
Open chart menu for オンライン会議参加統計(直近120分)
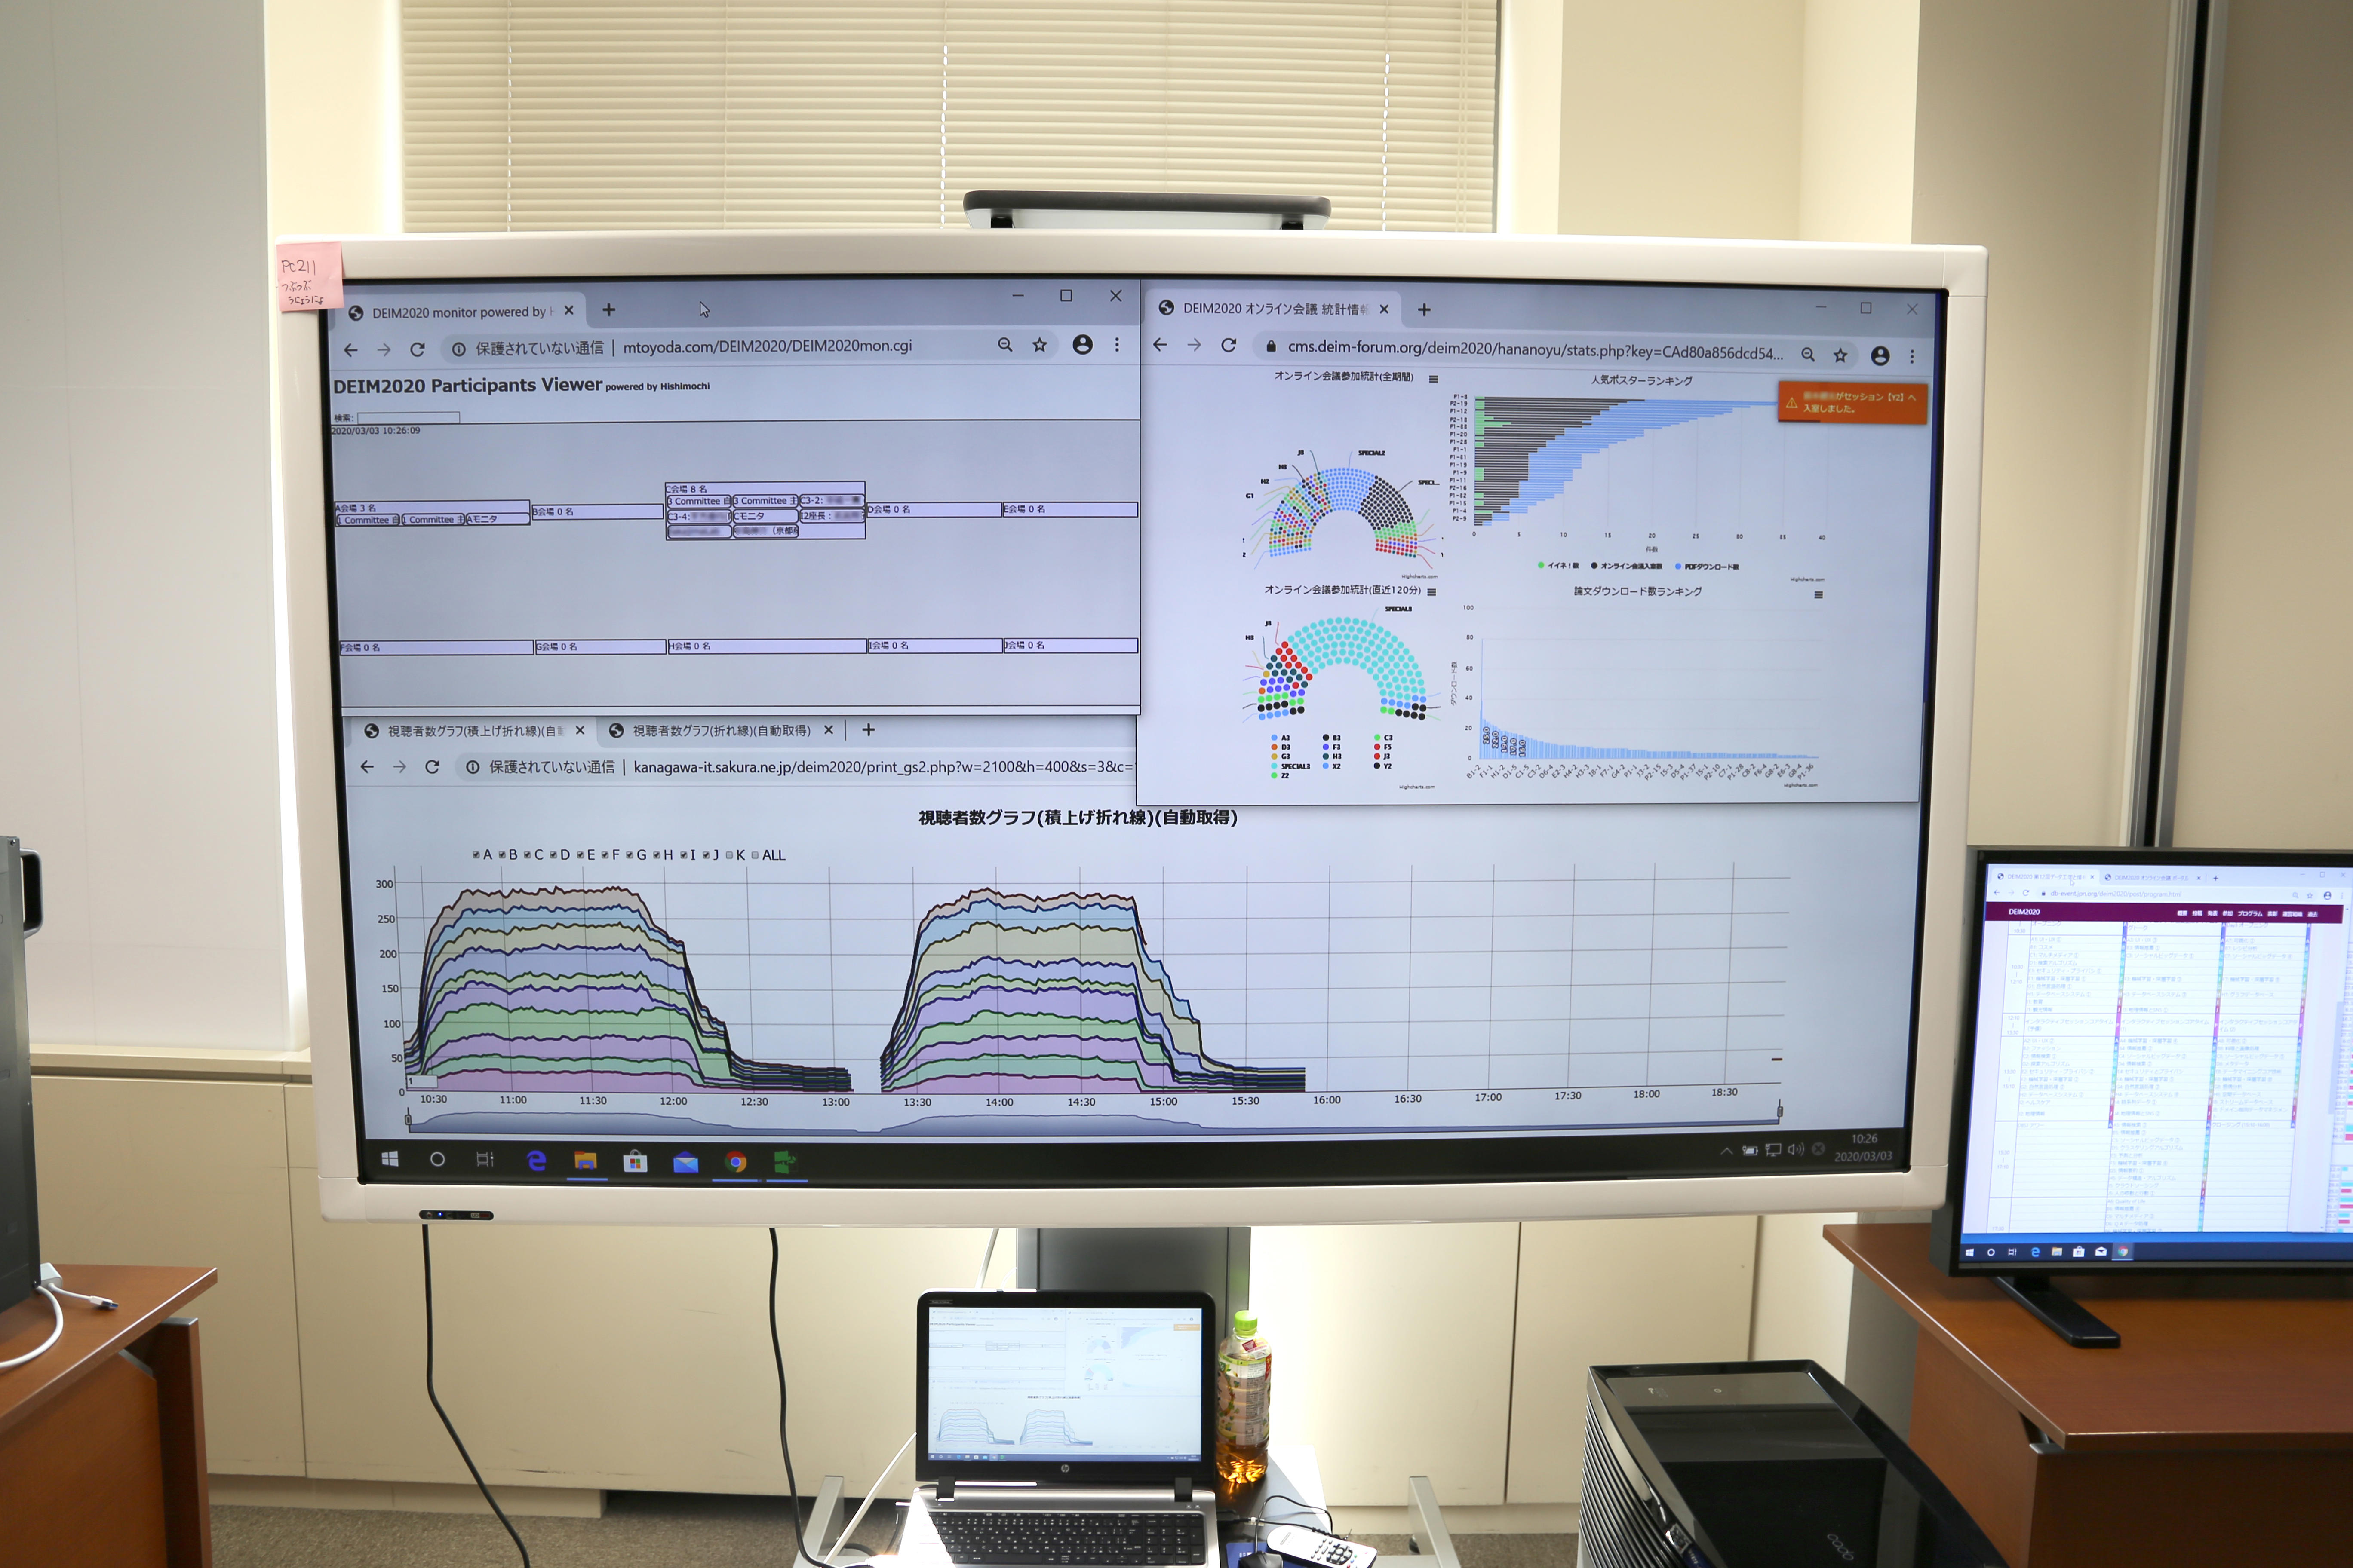(1431, 592)
